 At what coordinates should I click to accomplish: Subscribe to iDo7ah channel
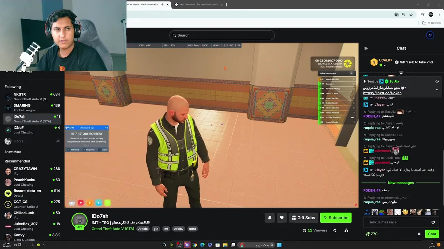click(x=336, y=218)
